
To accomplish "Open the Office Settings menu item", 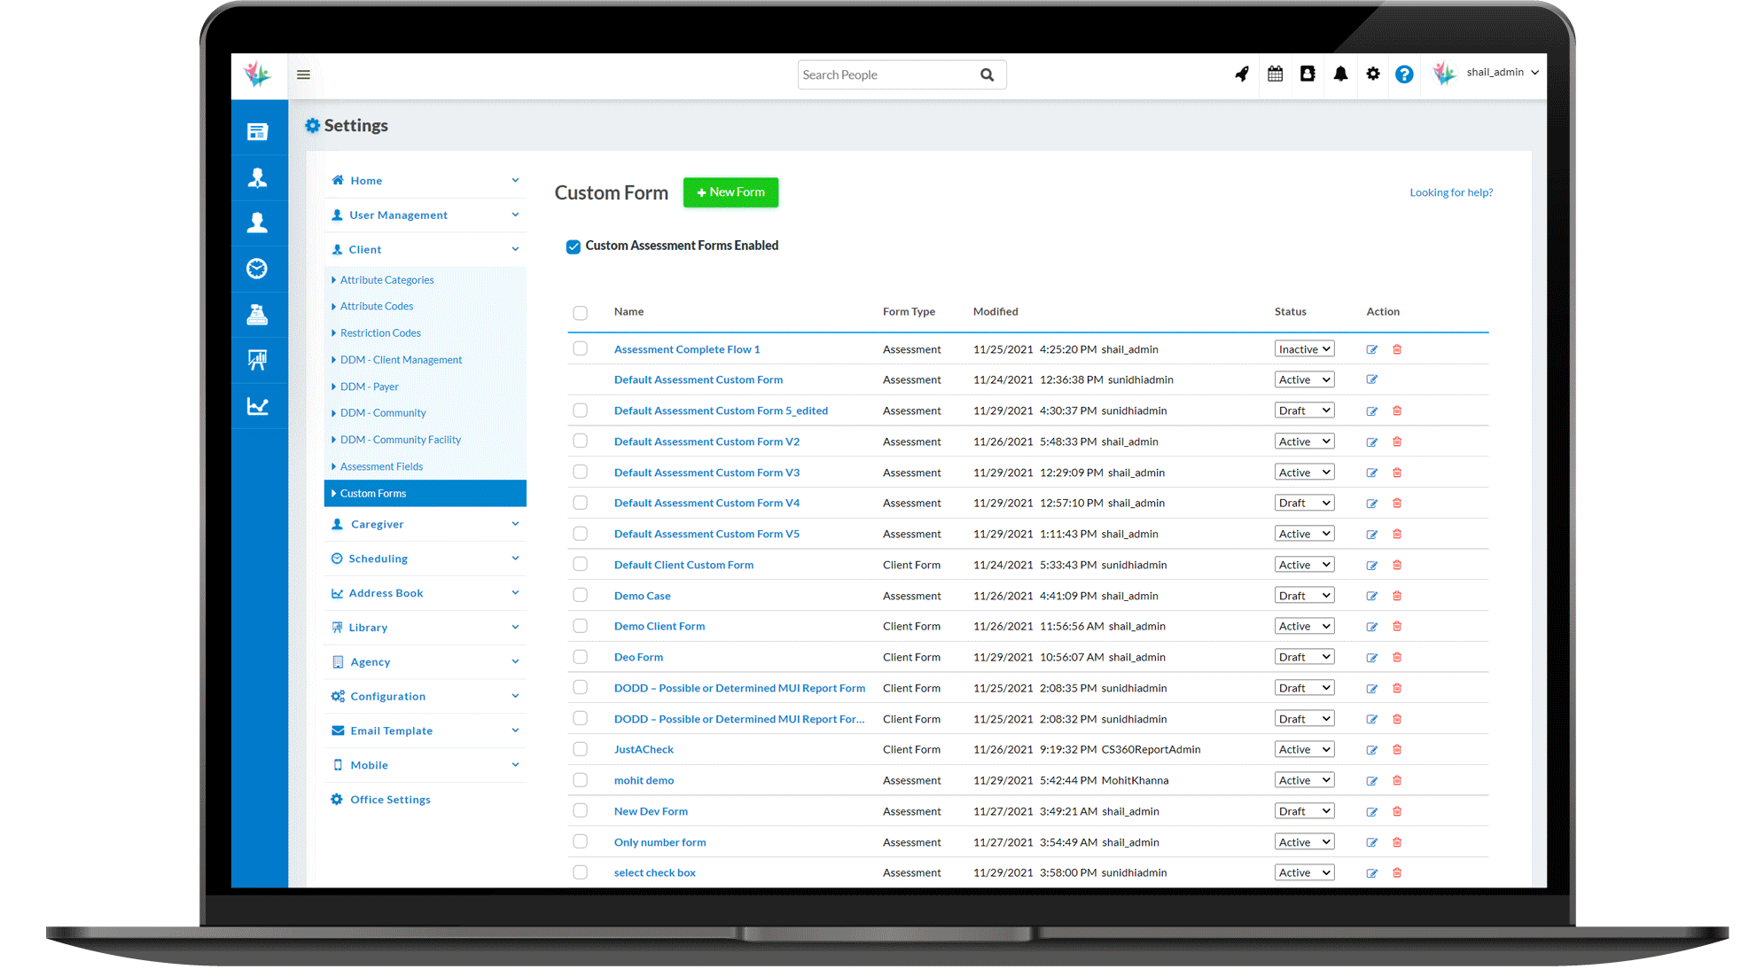I will point(390,800).
